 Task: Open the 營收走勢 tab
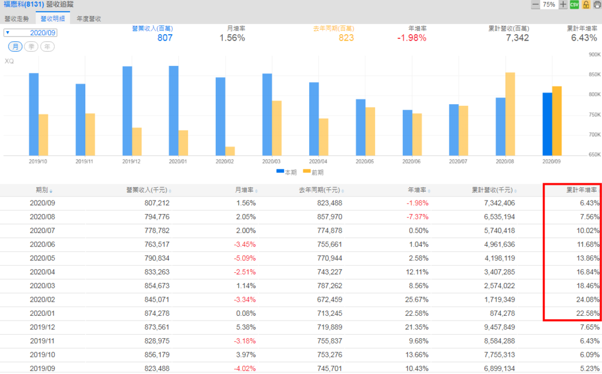point(17,18)
